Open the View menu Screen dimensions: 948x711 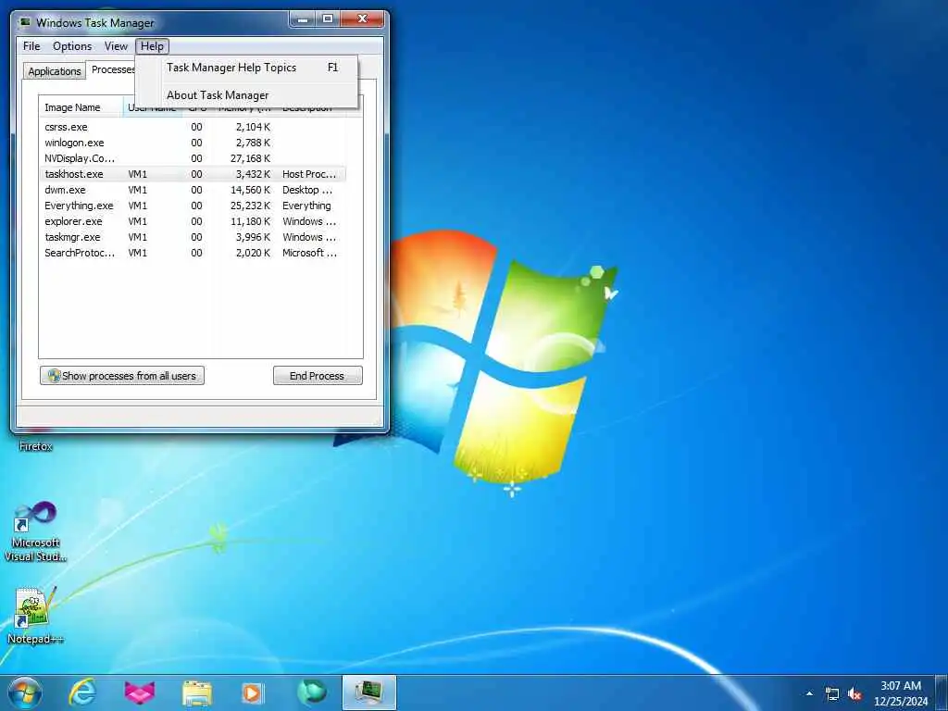tap(116, 46)
